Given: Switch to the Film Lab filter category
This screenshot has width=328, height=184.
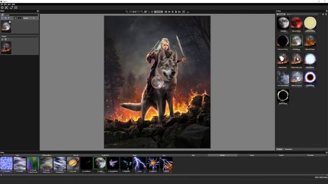Looking at the screenshot, I should [x=76, y=155].
